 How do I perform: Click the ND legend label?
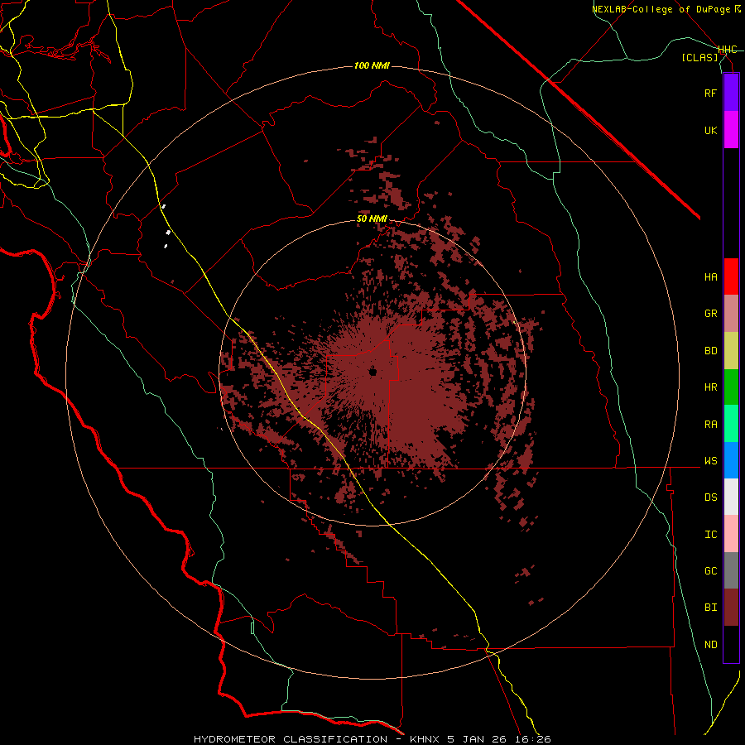[710, 645]
